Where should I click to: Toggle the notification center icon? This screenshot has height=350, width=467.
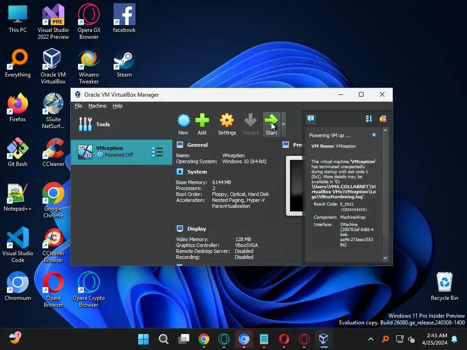pyautogui.click(x=311, y=119)
